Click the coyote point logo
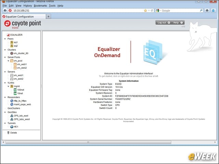219x164 pixels. (x=23, y=24)
